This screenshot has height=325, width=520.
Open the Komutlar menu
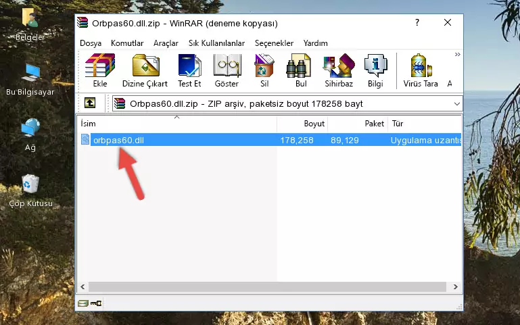(127, 43)
